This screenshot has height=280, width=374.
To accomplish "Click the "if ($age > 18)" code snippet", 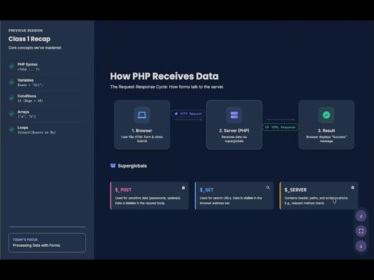I will point(30,101).
